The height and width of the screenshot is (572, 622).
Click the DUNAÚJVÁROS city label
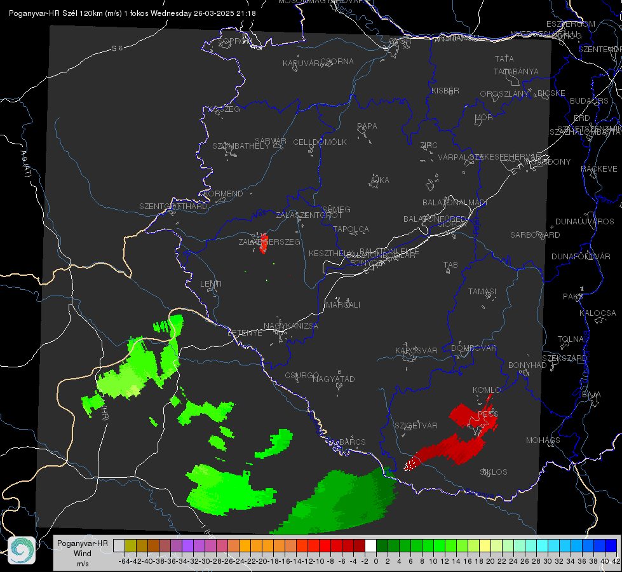pos(585,222)
